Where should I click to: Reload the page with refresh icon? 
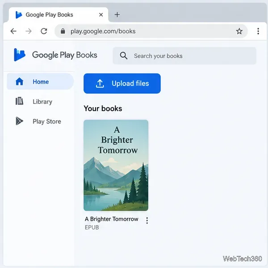pyautogui.click(x=44, y=31)
